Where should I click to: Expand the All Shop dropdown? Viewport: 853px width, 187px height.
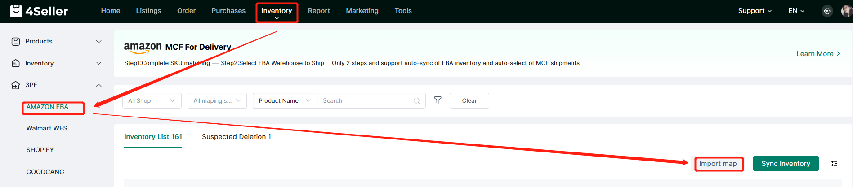click(152, 101)
